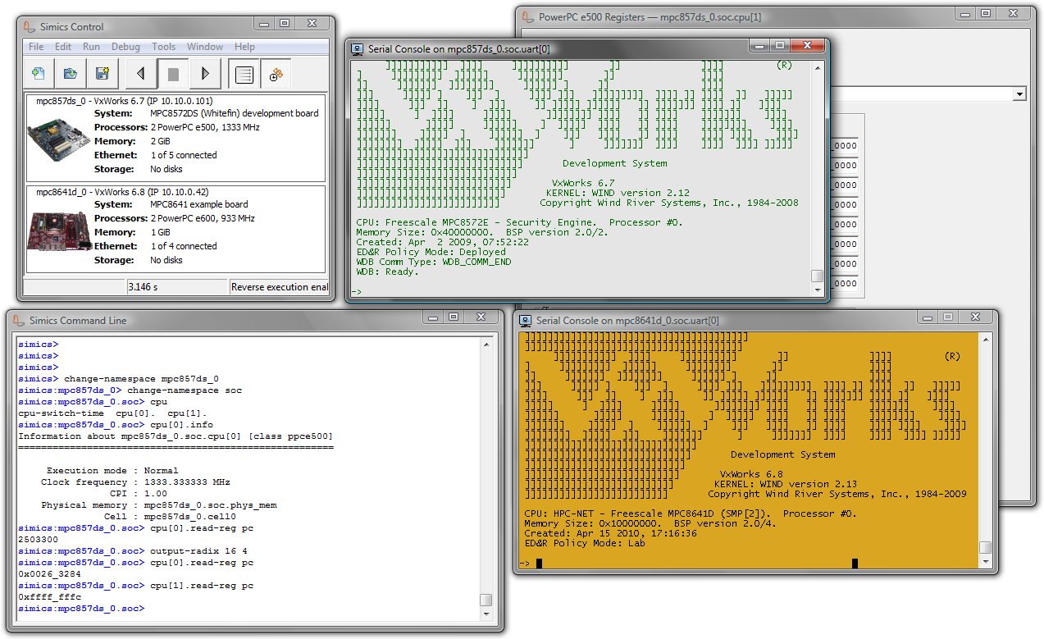Image resolution: width=1044 pixels, height=639 pixels.
Task: Click the VxWorks 6.7 text in green console
Action: tap(583, 183)
